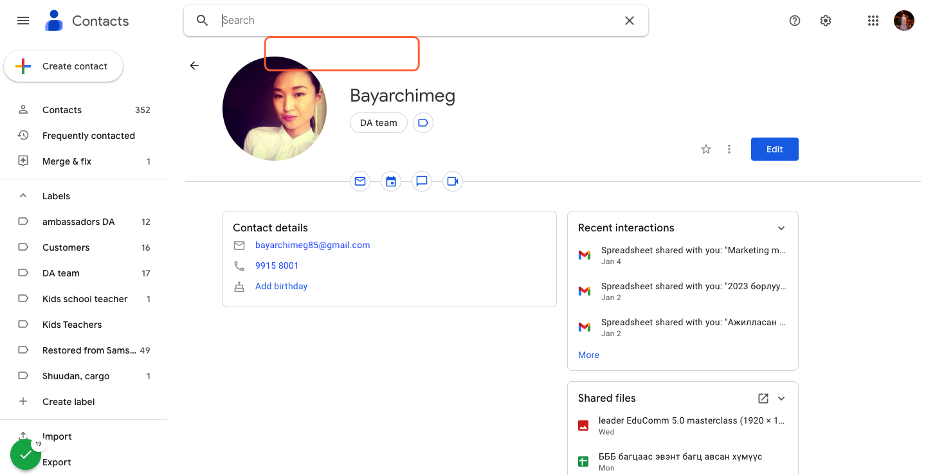
Task: Click More under Recent interactions
Action: (x=588, y=355)
